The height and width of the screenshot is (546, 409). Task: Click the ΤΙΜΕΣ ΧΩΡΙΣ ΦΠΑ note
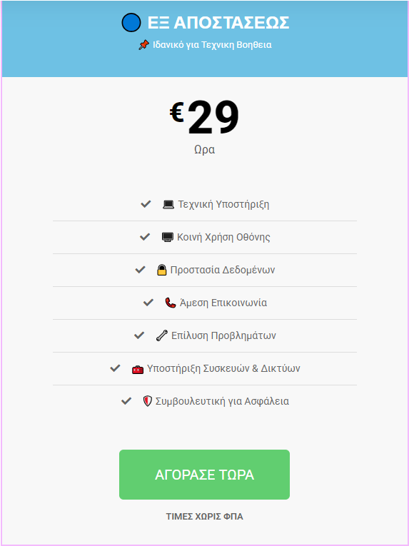pyautogui.click(x=204, y=517)
